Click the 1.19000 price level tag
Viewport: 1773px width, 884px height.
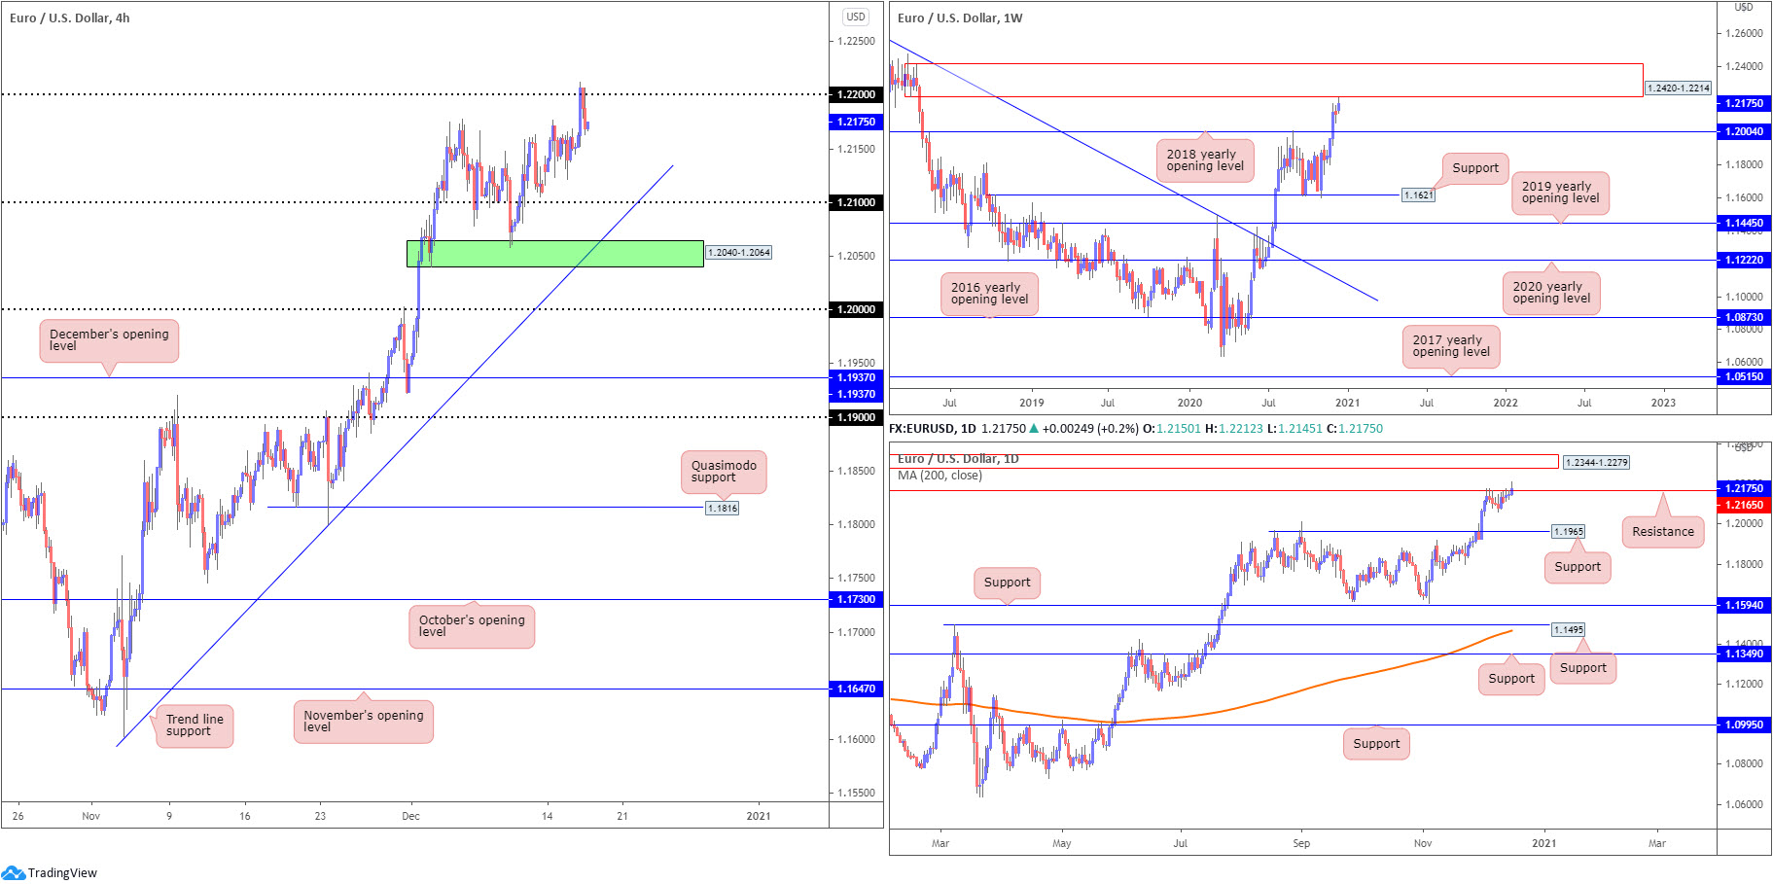pyautogui.click(x=856, y=417)
